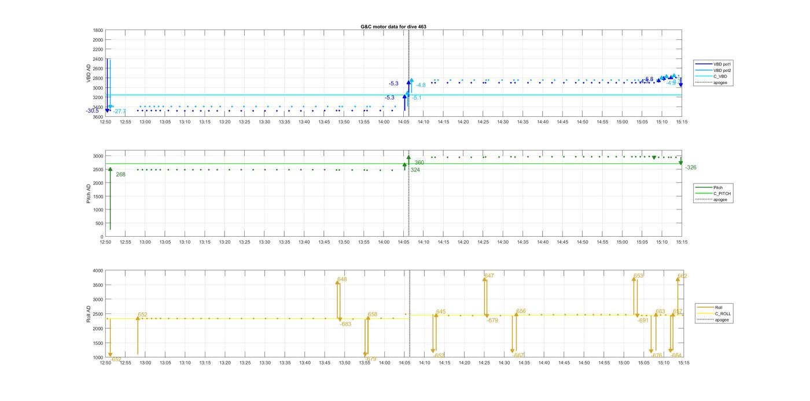Select "apogee" in the Pitch plot legend

[x=720, y=199]
